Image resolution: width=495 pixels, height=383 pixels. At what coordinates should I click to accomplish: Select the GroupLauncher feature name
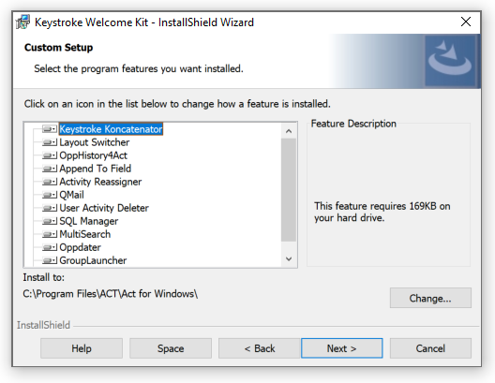[x=93, y=260]
